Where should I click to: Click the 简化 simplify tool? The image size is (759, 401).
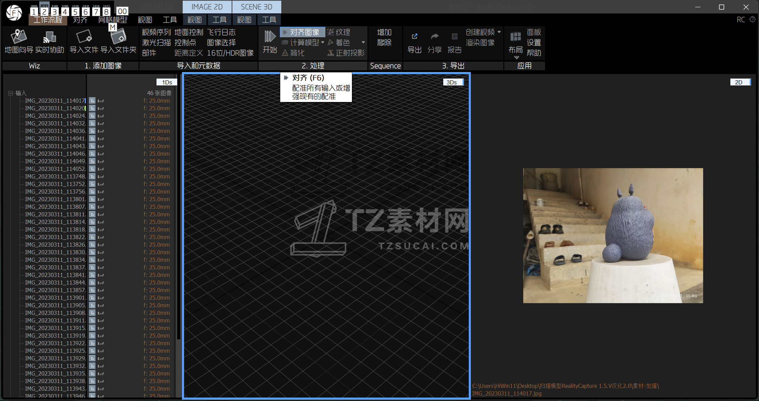293,53
